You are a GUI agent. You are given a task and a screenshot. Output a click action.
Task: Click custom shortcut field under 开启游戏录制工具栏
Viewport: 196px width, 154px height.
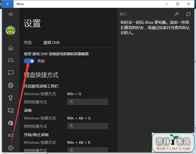click(x=88, y=102)
